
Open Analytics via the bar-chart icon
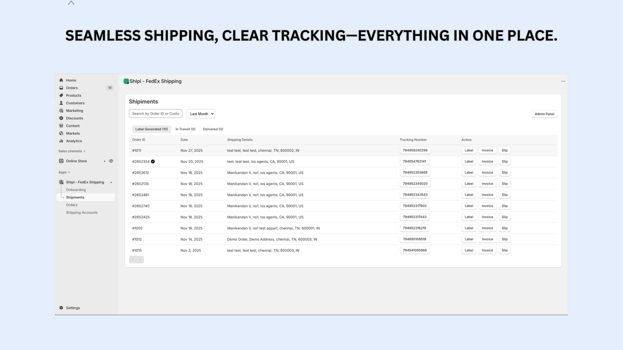62,141
